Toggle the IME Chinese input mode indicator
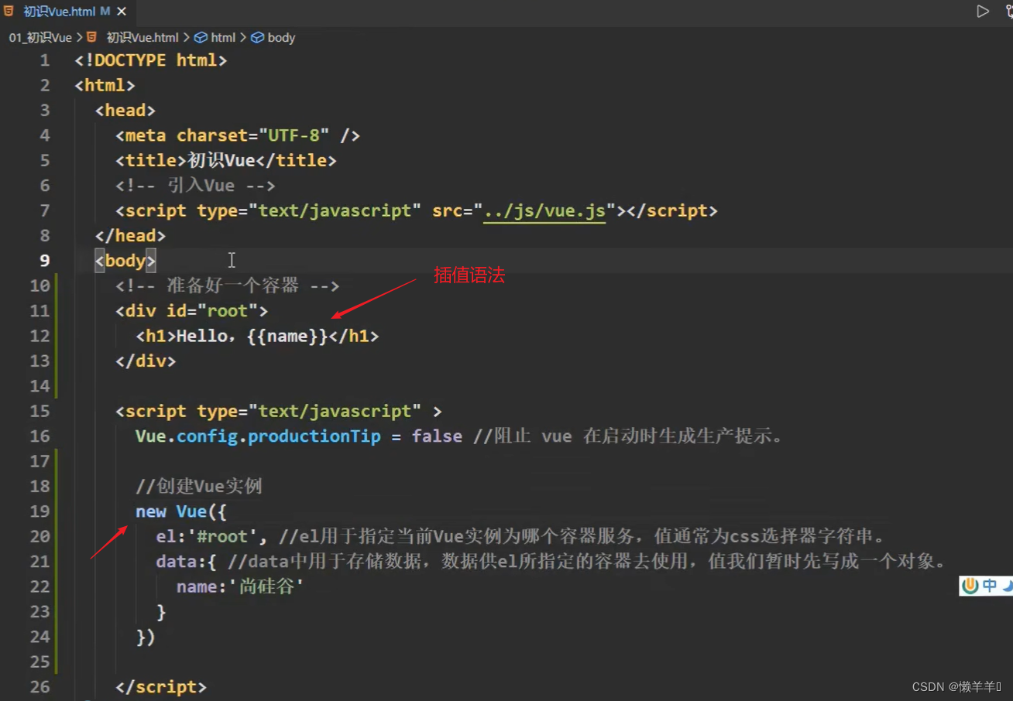The height and width of the screenshot is (701, 1013). [x=990, y=586]
